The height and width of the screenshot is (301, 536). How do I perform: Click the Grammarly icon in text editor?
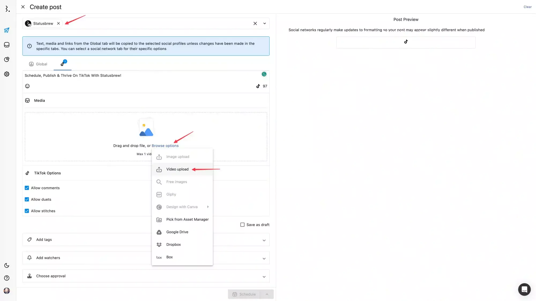(264, 74)
